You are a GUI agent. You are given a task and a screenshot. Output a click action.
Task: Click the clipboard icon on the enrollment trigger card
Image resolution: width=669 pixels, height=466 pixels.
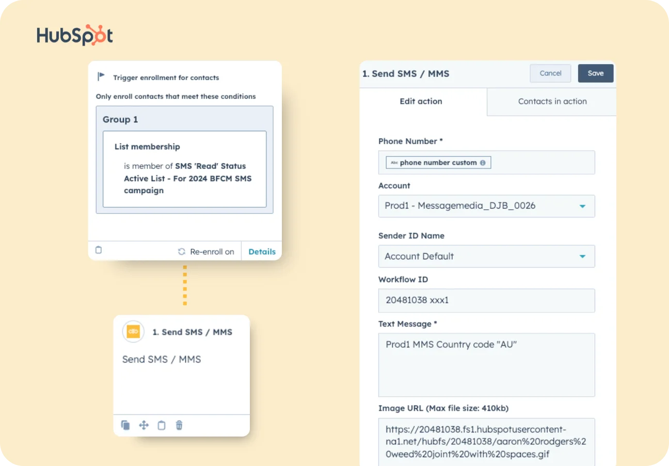coord(99,250)
